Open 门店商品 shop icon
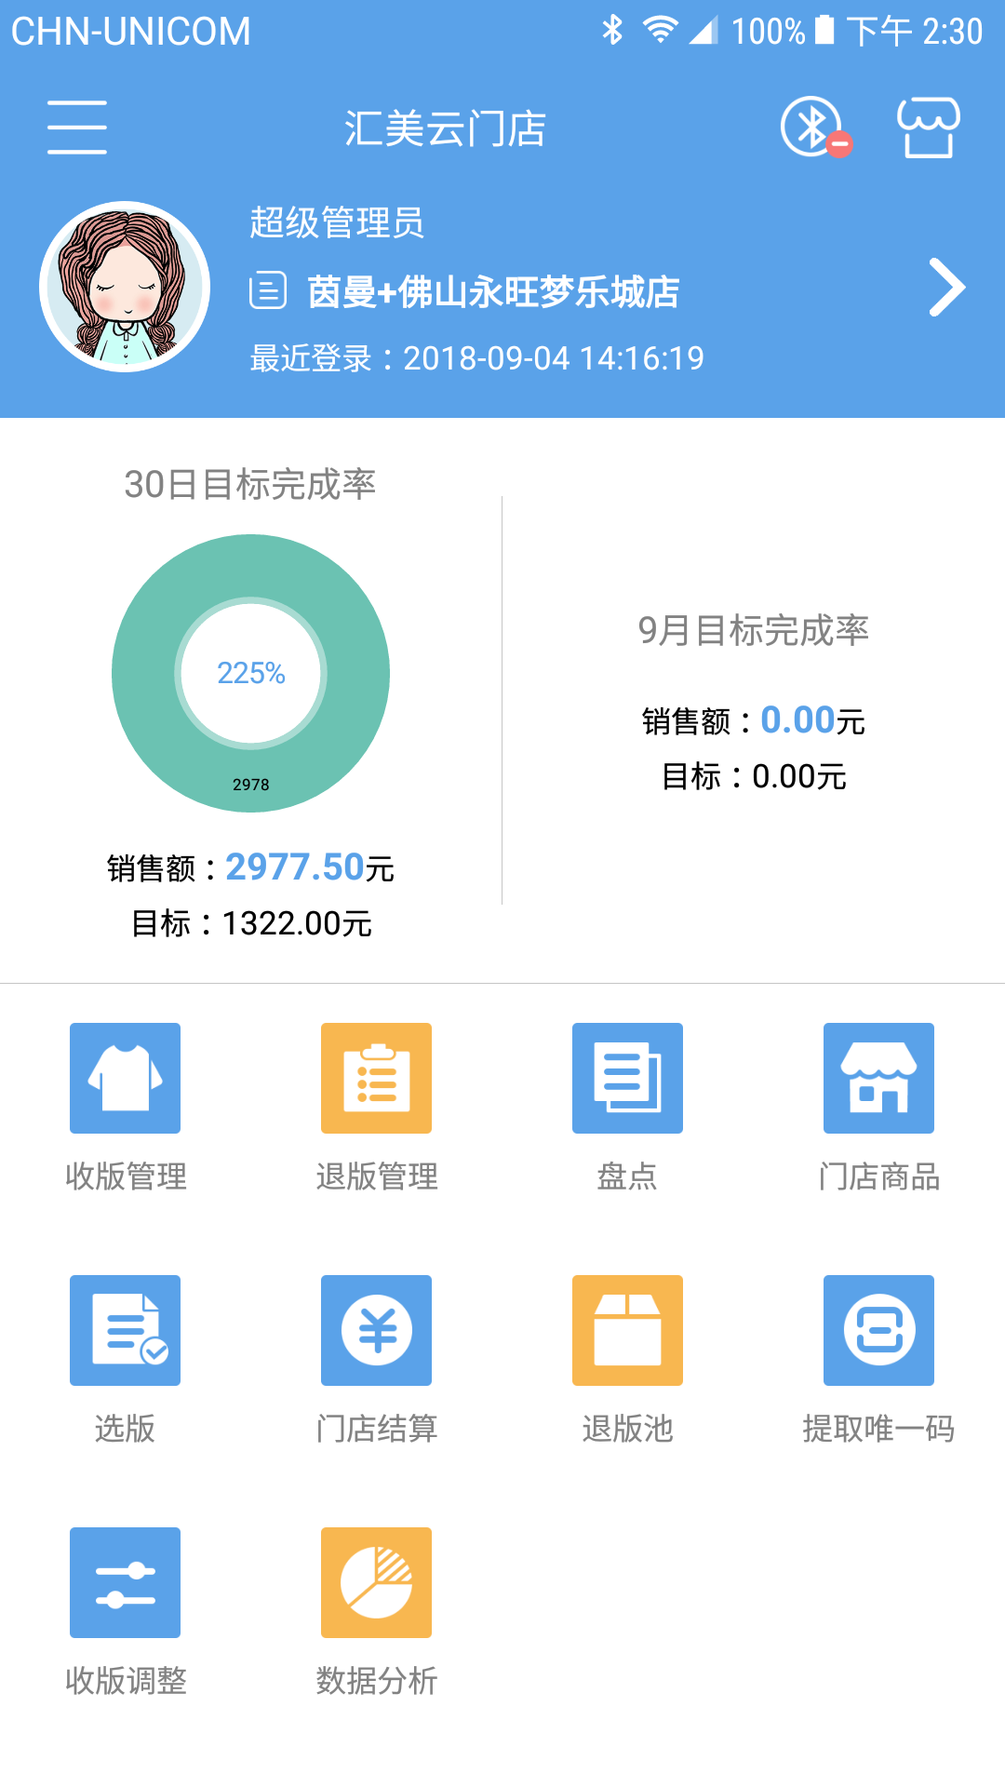Screen dimensions: 1005x1787 [878, 1078]
